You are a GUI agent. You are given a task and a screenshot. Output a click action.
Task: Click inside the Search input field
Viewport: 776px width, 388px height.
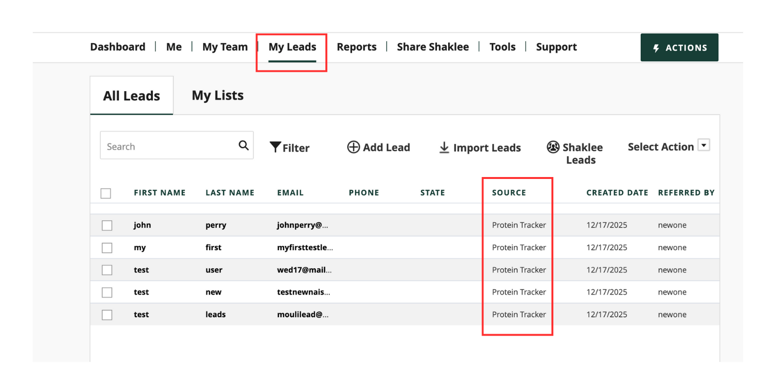(x=167, y=146)
